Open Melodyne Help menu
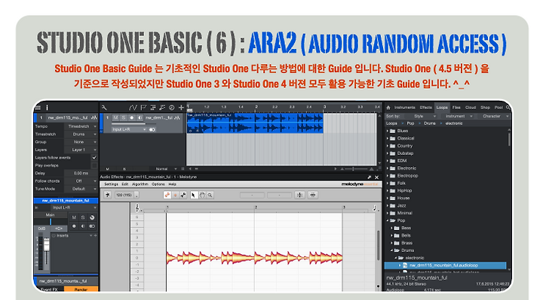Image resolution: width=543 pixels, height=300 pixels. click(172, 184)
